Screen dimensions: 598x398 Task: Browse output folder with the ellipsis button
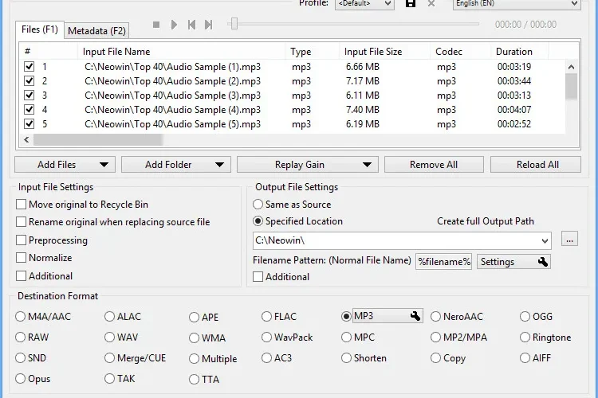point(569,239)
